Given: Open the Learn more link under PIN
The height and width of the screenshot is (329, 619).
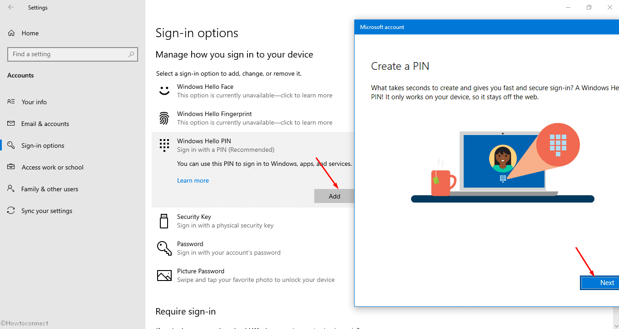Looking at the screenshot, I should [x=193, y=180].
